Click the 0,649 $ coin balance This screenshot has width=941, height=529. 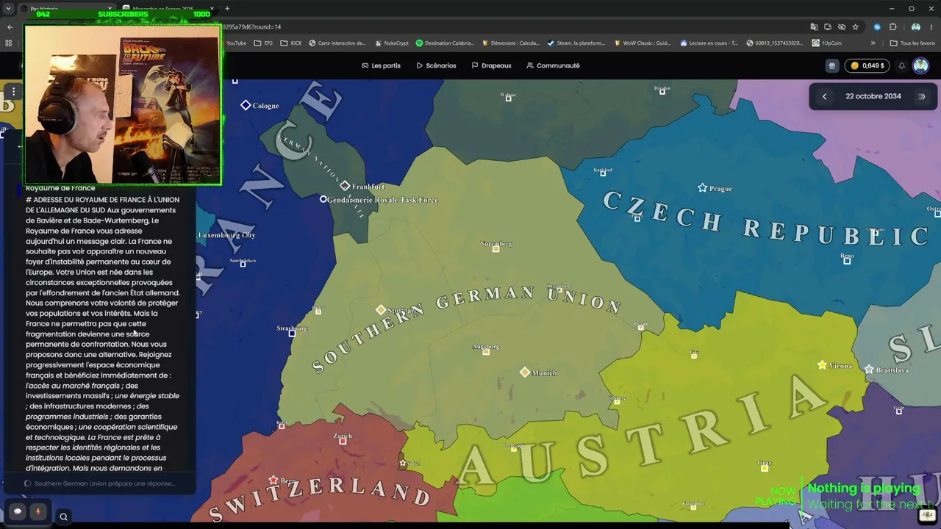[867, 65]
